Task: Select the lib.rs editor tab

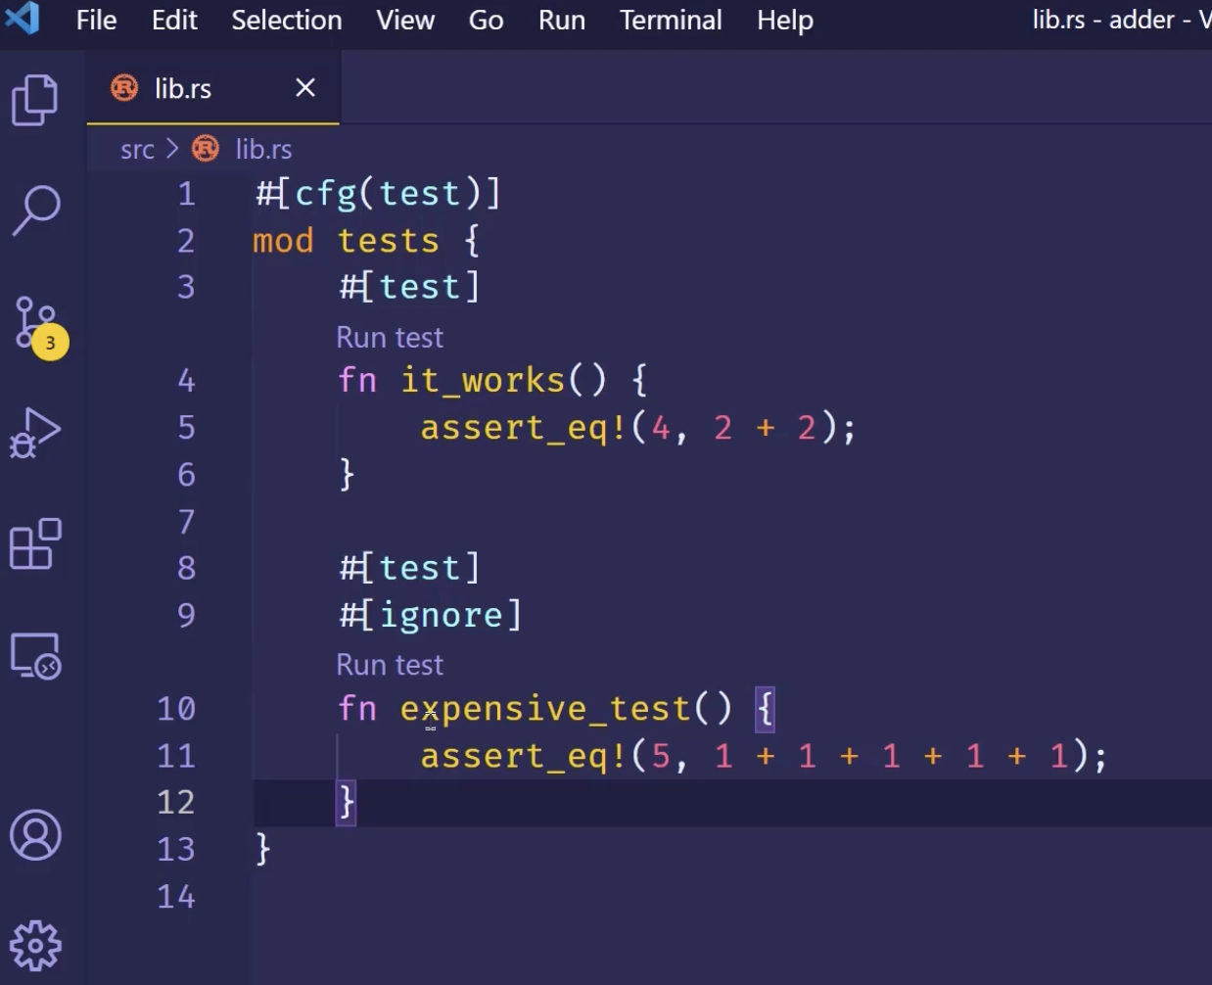Action: coord(183,89)
